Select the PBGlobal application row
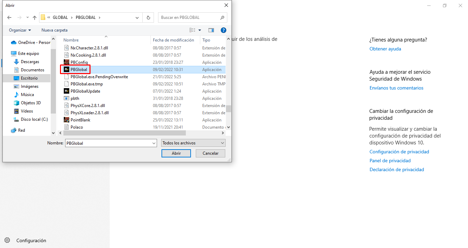 (x=143, y=70)
